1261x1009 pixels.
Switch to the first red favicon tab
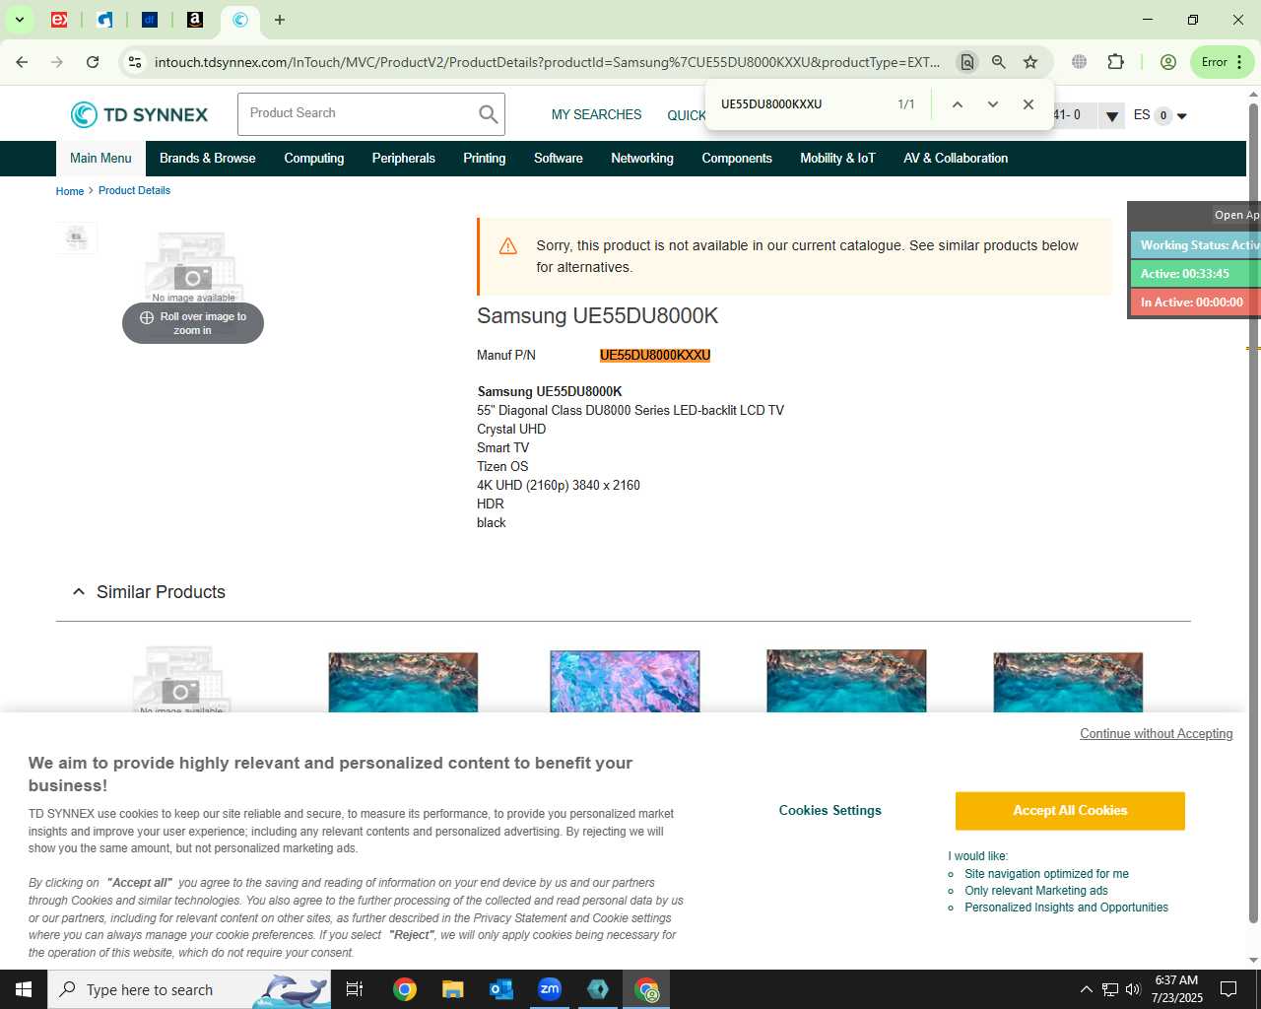[59, 20]
